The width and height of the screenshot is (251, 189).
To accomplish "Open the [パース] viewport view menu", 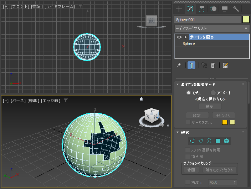I will click(18, 101).
